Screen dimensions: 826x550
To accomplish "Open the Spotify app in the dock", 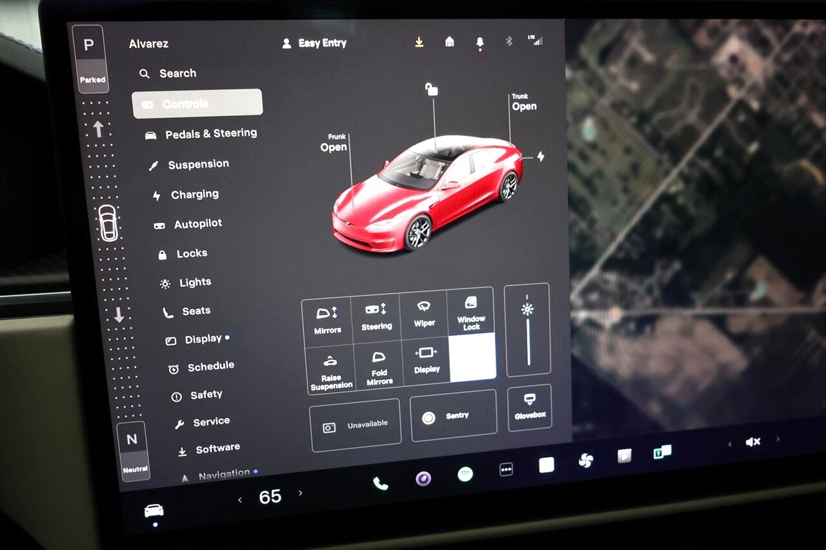I will coord(465,475).
